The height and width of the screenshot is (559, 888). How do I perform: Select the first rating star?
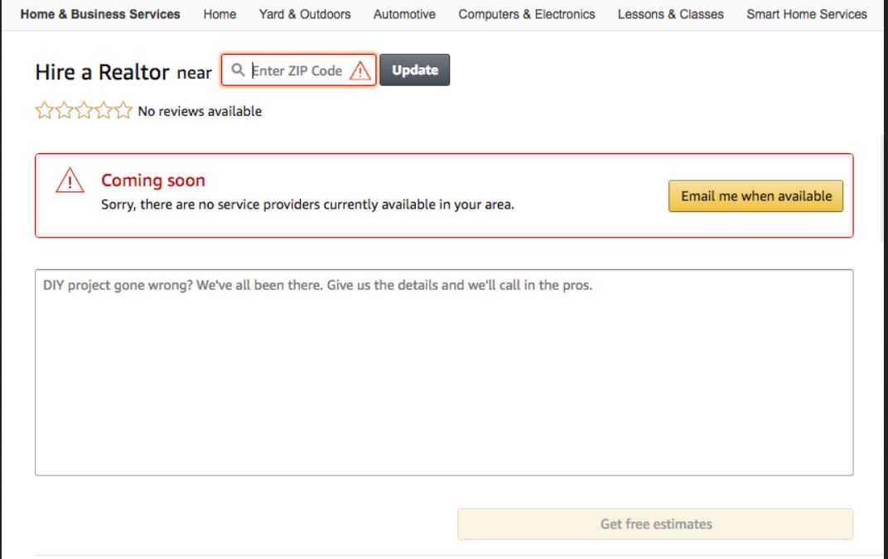point(44,110)
